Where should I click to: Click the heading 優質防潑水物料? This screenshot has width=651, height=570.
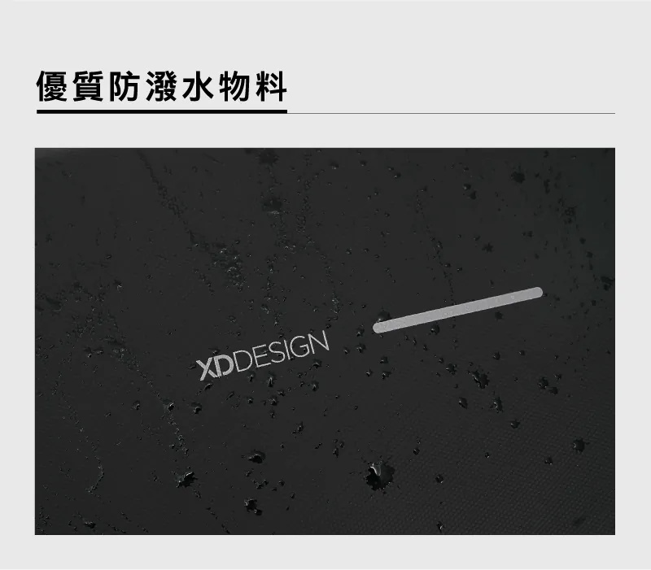pos(162,87)
